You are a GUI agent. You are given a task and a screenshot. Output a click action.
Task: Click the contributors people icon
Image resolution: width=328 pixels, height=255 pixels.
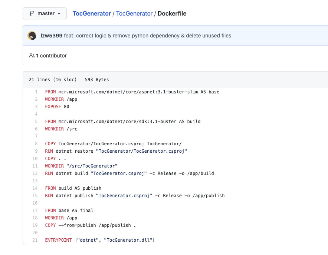32,56
